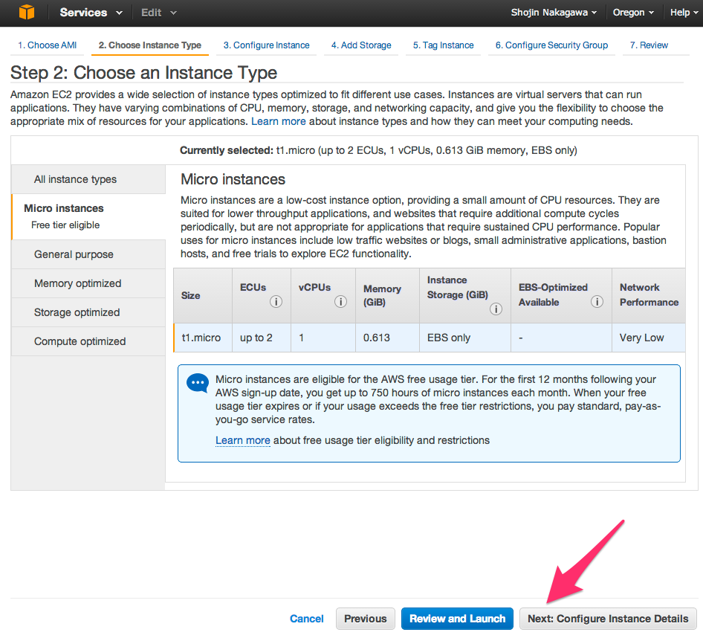703x638 pixels.
Task: Select the Storage optimized category
Action: click(88, 312)
